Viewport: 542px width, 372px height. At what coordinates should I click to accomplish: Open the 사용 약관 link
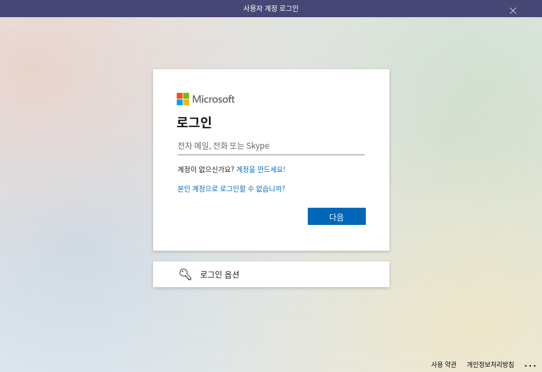444,364
